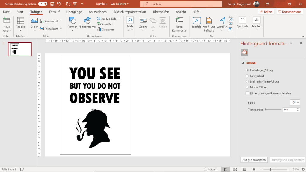The height and width of the screenshot is (172, 306).
Task: Switch to the Entwurf ribbon tab
Action: coord(54,12)
